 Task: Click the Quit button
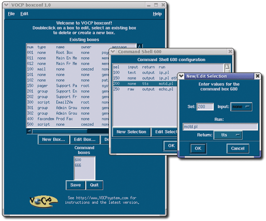[94, 185]
